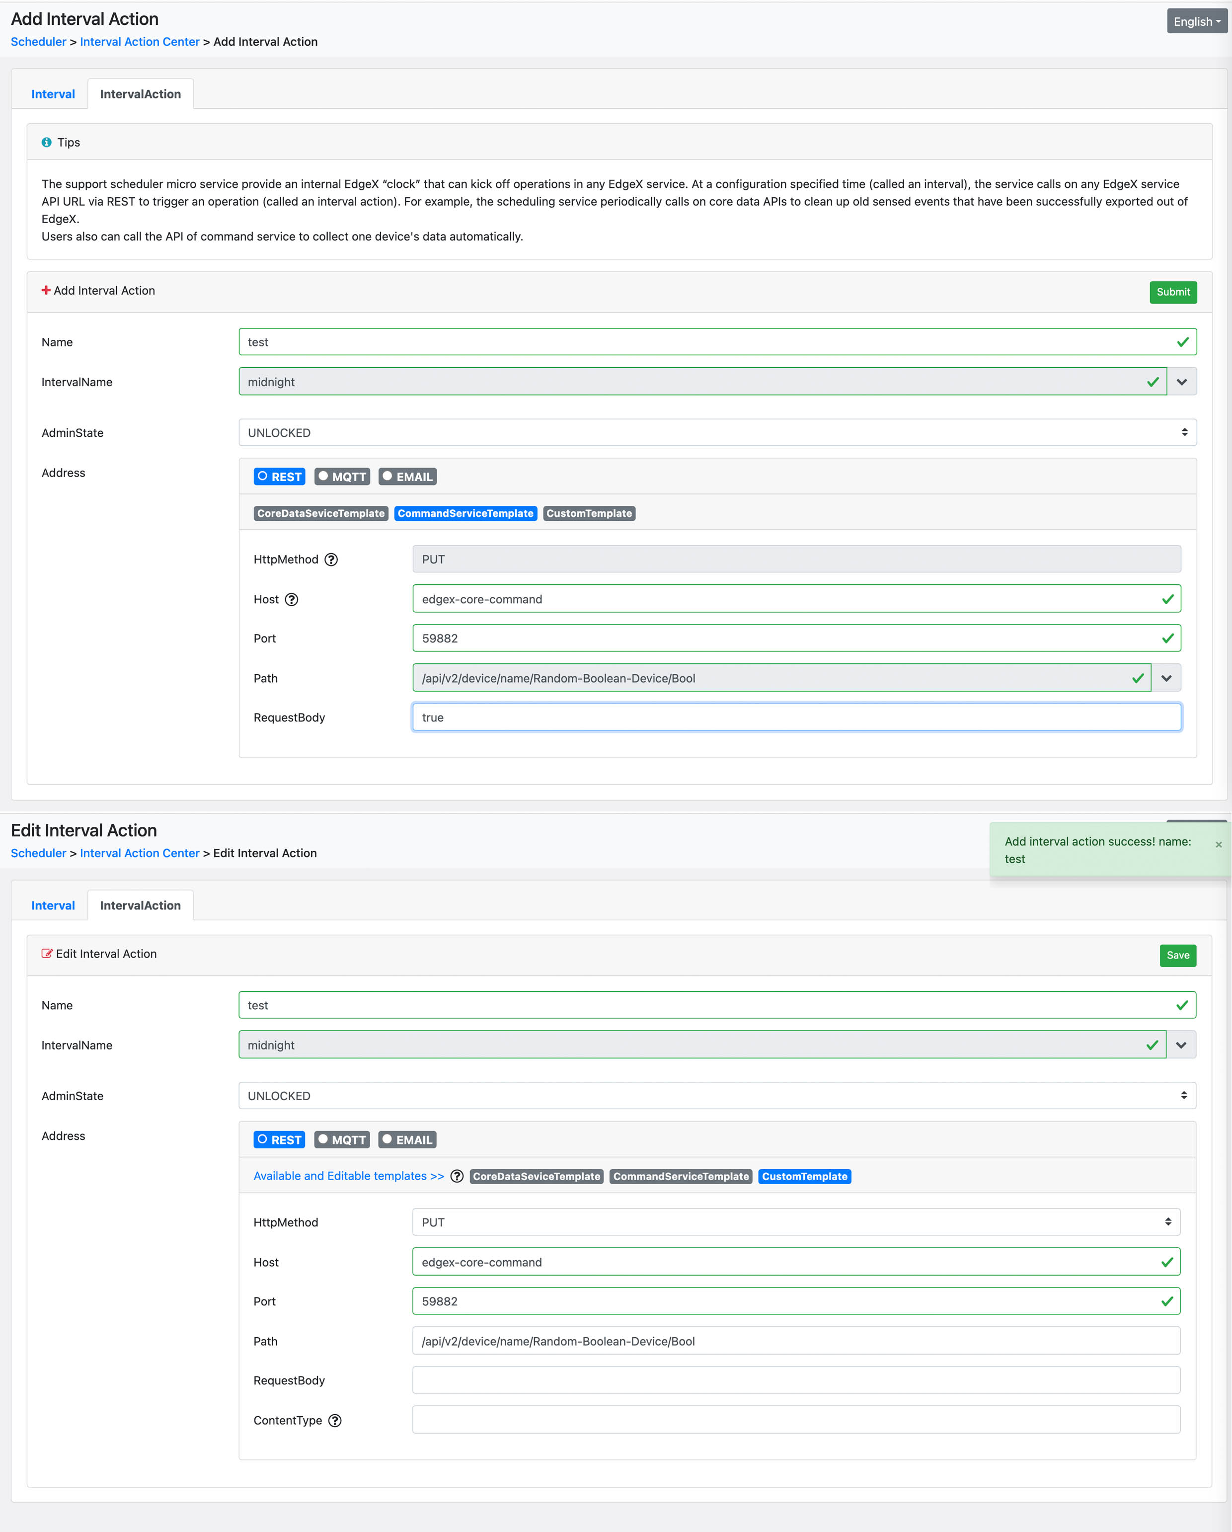The width and height of the screenshot is (1232, 1532).
Task: Switch to the Interval tab
Action: [53, 93]
